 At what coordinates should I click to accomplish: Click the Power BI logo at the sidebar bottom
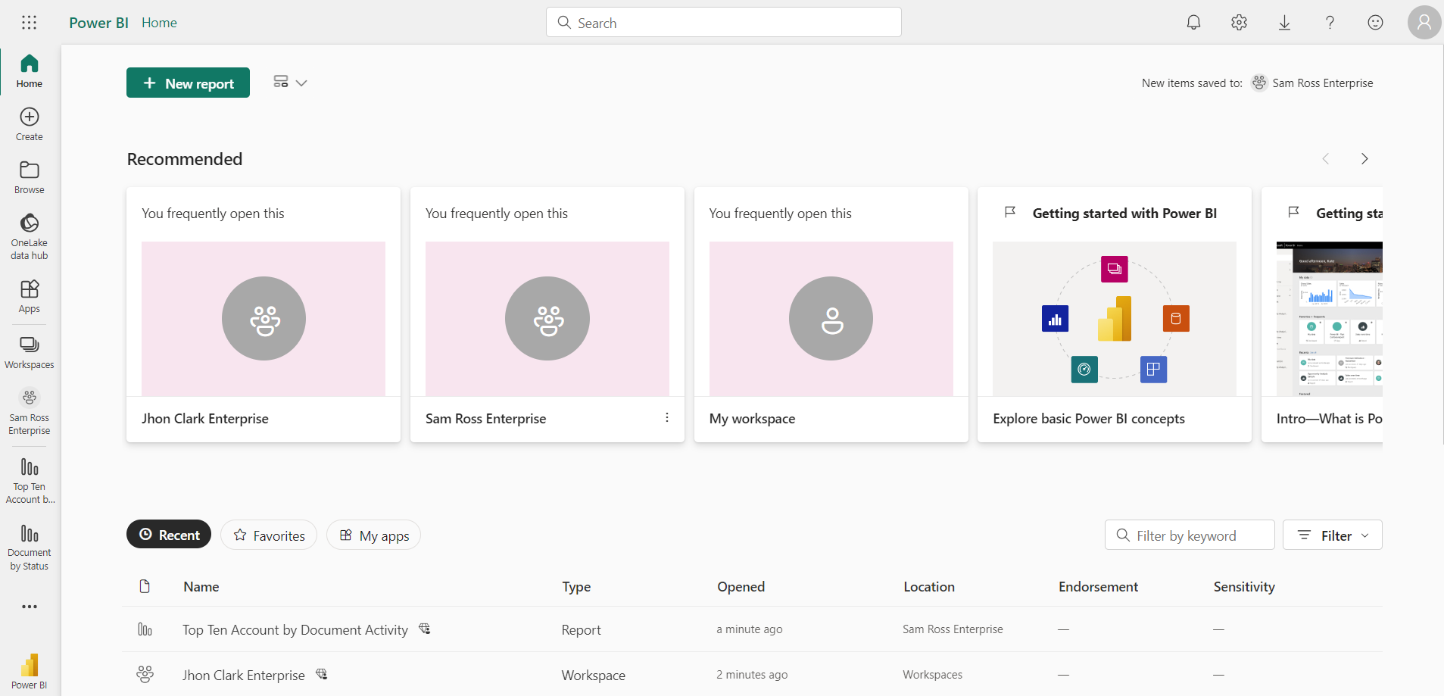tap(30, 671)
